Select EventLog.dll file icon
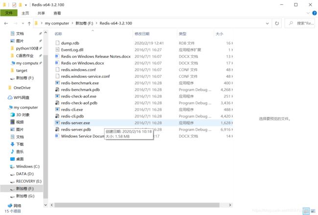Image resolution: width=318 pixels, height=215 pixels. pos(57,50)
